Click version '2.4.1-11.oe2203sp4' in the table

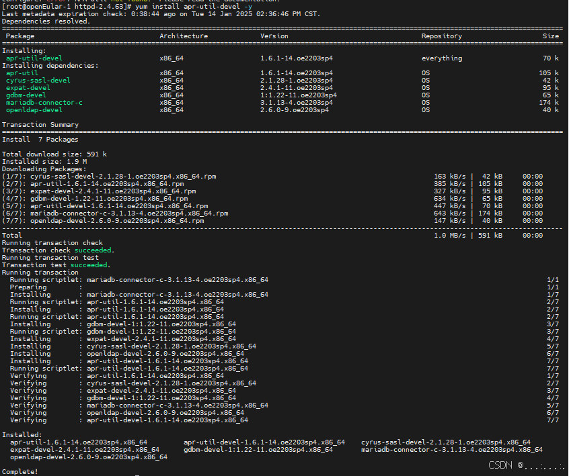tap(297, 88)
